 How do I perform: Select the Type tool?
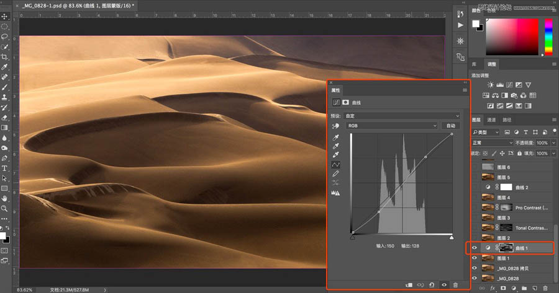(x=4, y=168)
